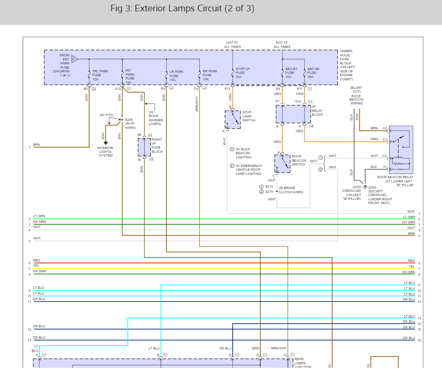Click the S206 splice label
The width and height of the screenshot is (442, 372).
pyautogui.click(x=129, y=119)
